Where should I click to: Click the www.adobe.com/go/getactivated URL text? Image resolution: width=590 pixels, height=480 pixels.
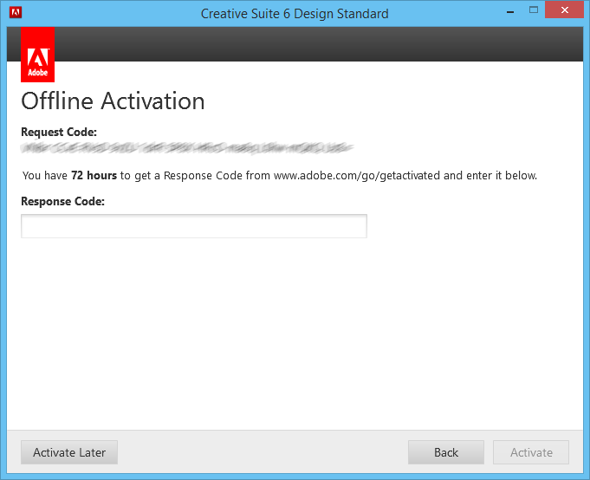pyautogui.click(x=357, y=176)
